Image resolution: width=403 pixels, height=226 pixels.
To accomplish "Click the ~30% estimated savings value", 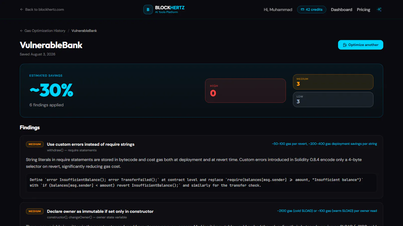I will [x=51, y=90].
